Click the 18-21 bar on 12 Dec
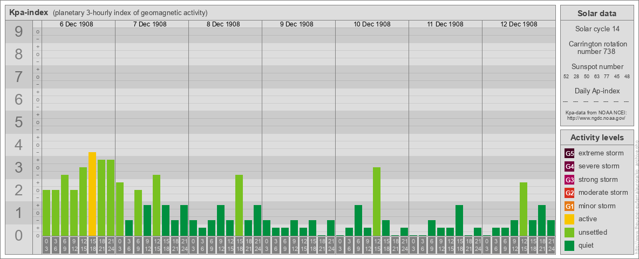Image resolution: width=639 pixels, height=259 pixels. click(542, 220)
